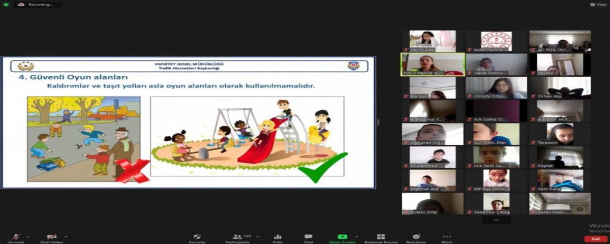Expand audio options arrow beside Unmute

pyautogui.click(x=28, y=236)
